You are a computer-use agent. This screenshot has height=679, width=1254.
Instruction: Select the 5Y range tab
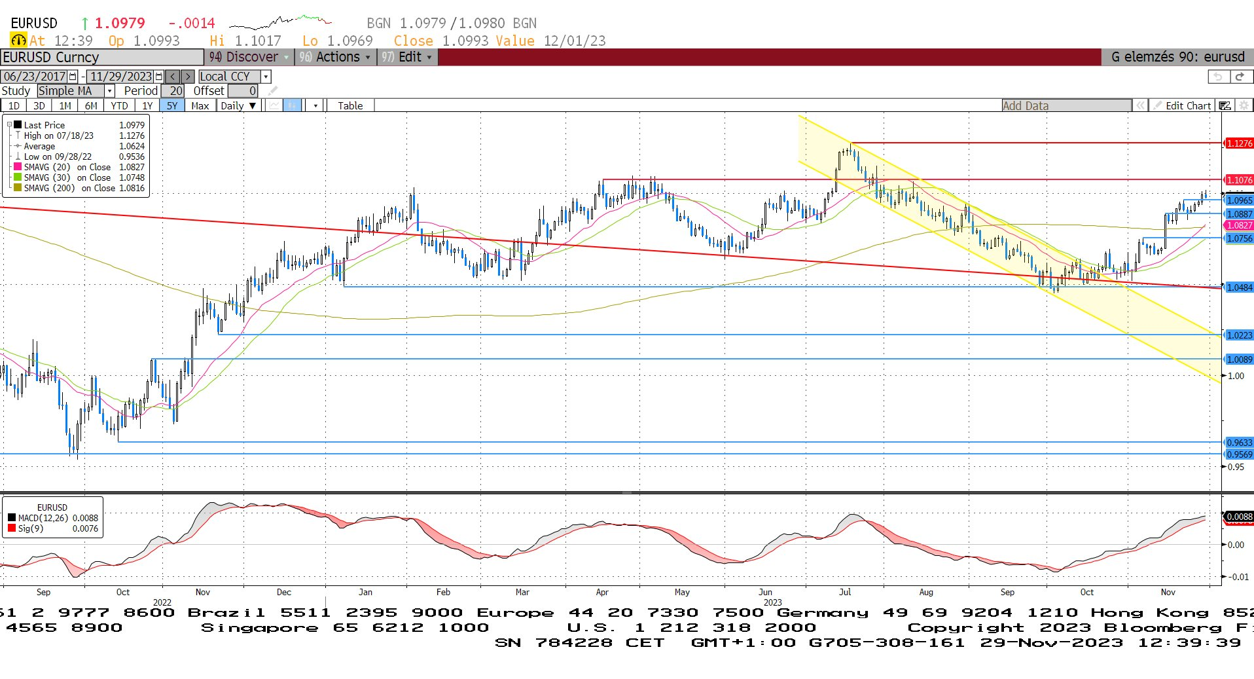[172, 105]
